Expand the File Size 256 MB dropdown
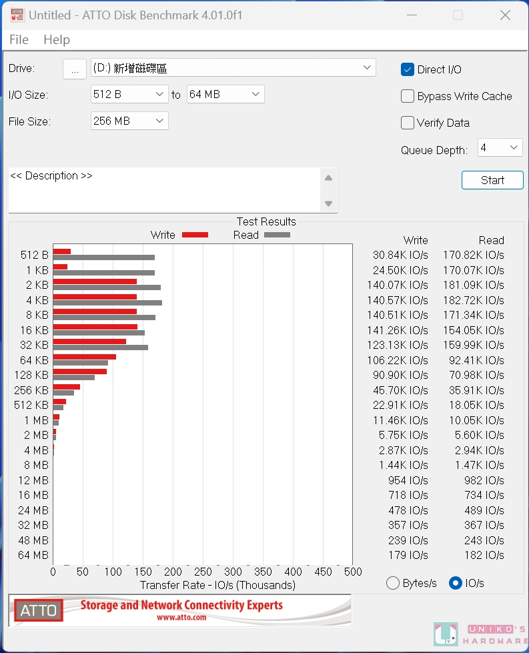Viewport: 529px width, 653px height. pyautogui.click(x=129, y=121)
